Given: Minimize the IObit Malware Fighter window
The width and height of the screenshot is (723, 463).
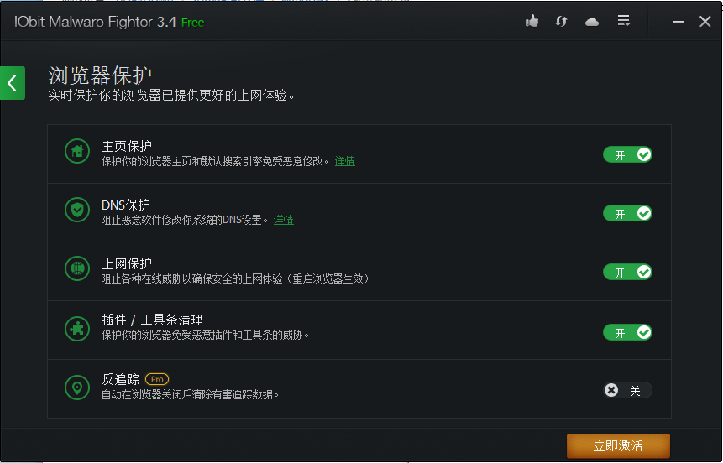Looking at the screenshot, I should coord(678,22).
